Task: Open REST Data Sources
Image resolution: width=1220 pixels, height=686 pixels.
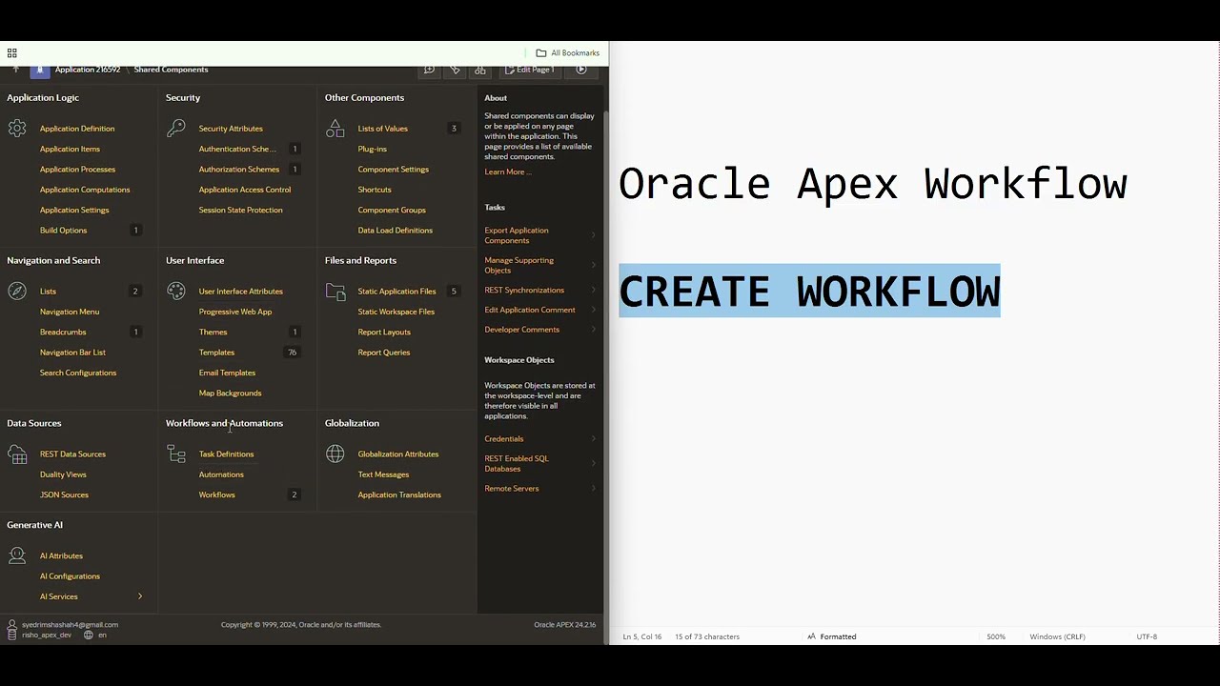Action: point(72,454)
